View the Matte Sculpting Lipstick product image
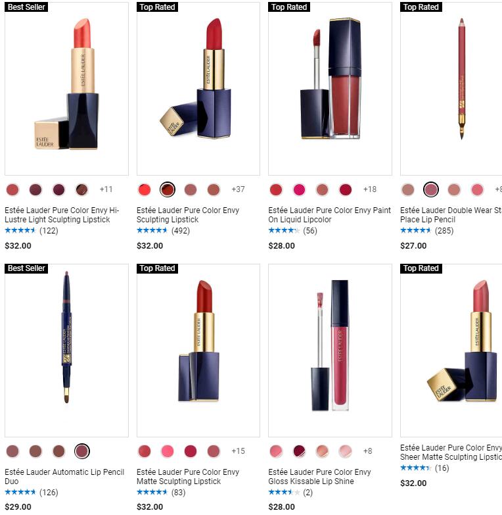The width and height of the screenshot is (502, 515). (198, 351)
